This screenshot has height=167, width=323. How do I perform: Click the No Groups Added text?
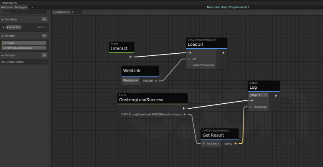tap(13, 62)
